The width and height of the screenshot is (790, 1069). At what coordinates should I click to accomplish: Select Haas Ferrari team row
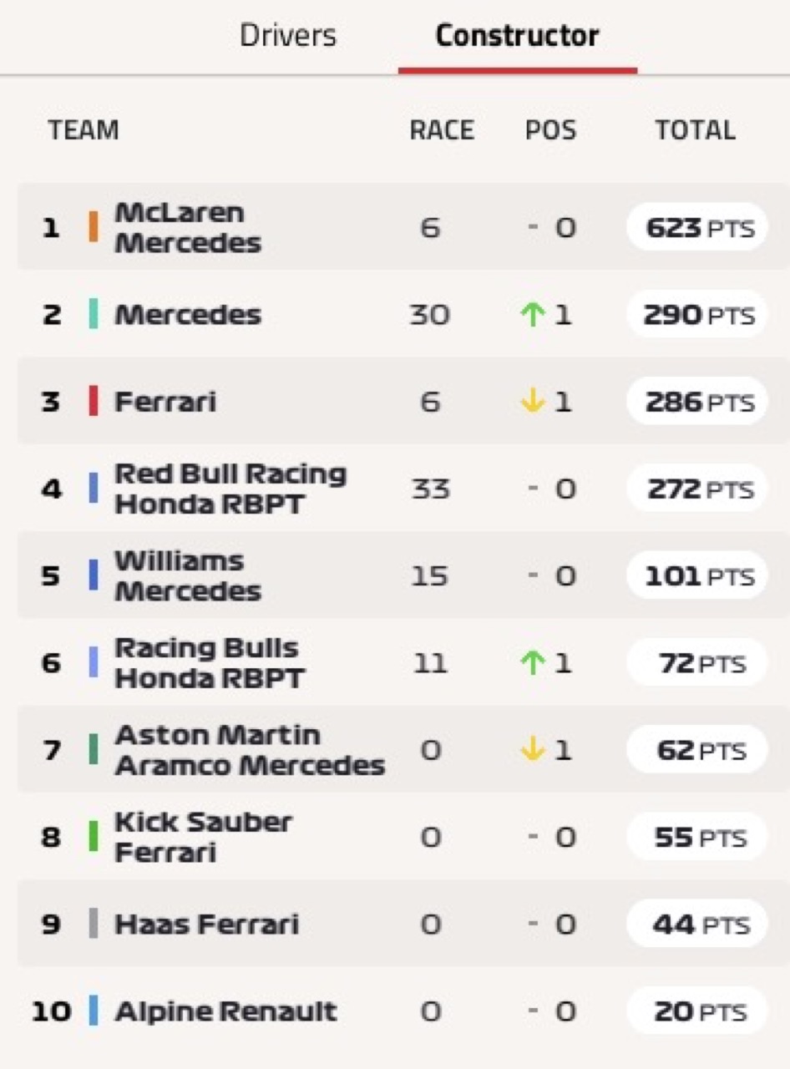coord(403,925)
